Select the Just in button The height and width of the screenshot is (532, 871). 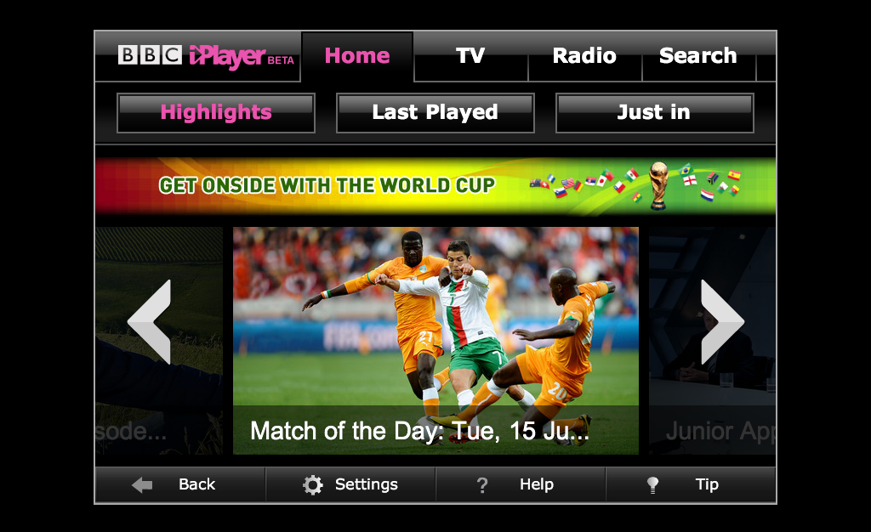tap(654, 113)
